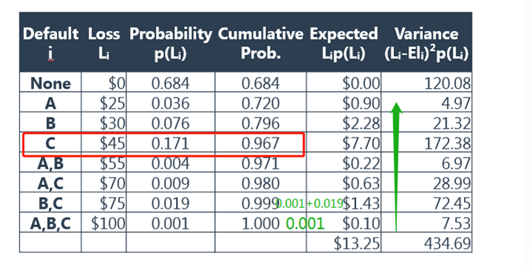The height and width of the screenshot is (267, 530).
Task: Click the $7.70 expected loss cell
Action: 344,143
